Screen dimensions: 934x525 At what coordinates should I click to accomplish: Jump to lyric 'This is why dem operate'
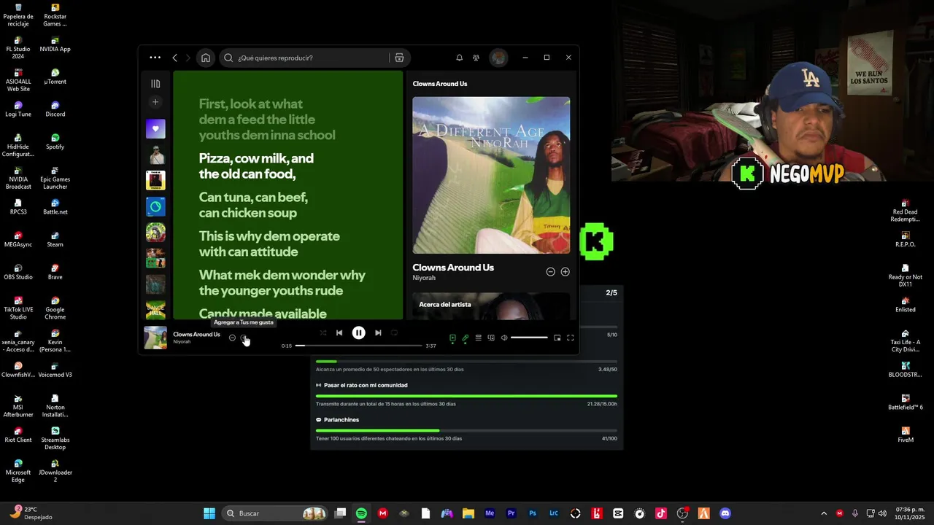(x=269, y=236)
